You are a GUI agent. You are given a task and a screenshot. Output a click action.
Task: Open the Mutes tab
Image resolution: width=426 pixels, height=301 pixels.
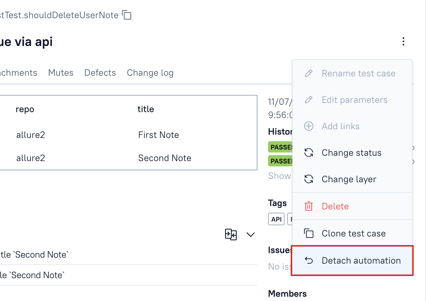61,72
